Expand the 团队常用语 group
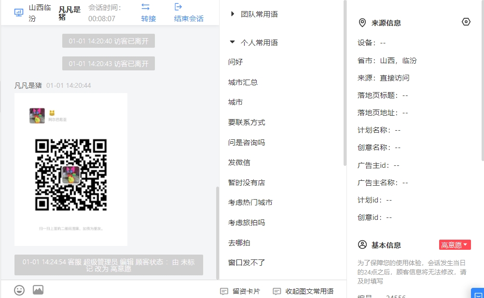The image size is (484, 298). 233,14
